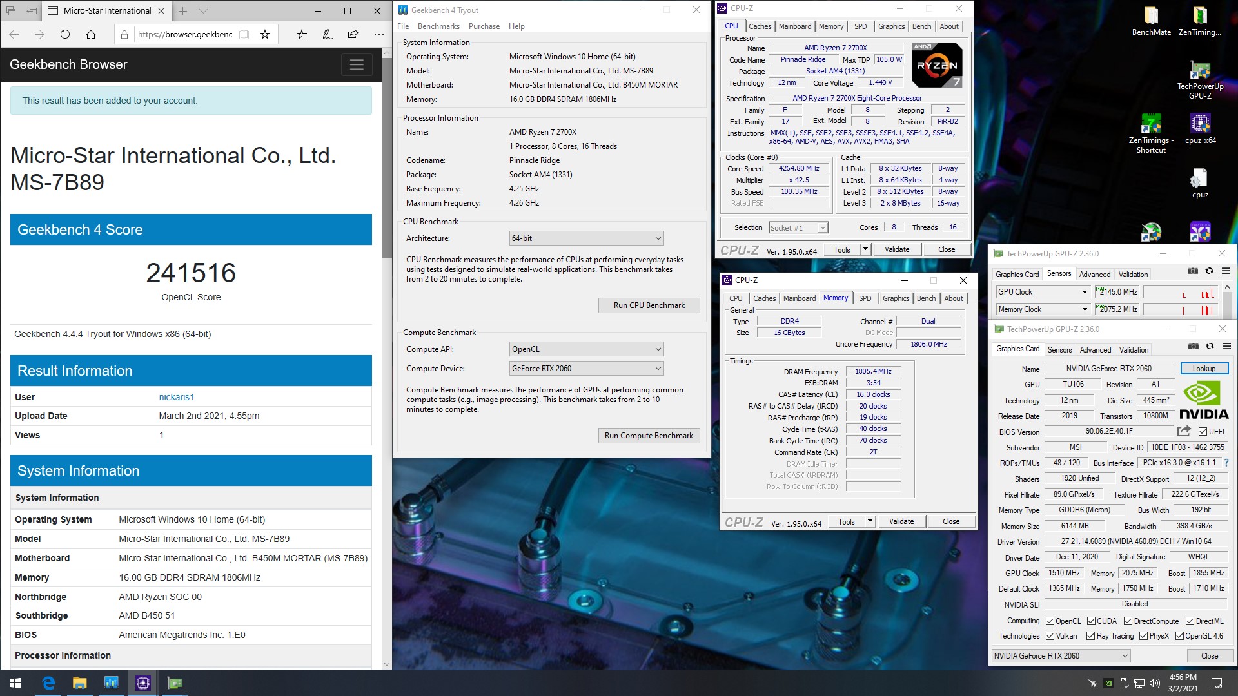
Task: Take screenshot in GPU-Z Sensors window
Action: [1193, 271]
